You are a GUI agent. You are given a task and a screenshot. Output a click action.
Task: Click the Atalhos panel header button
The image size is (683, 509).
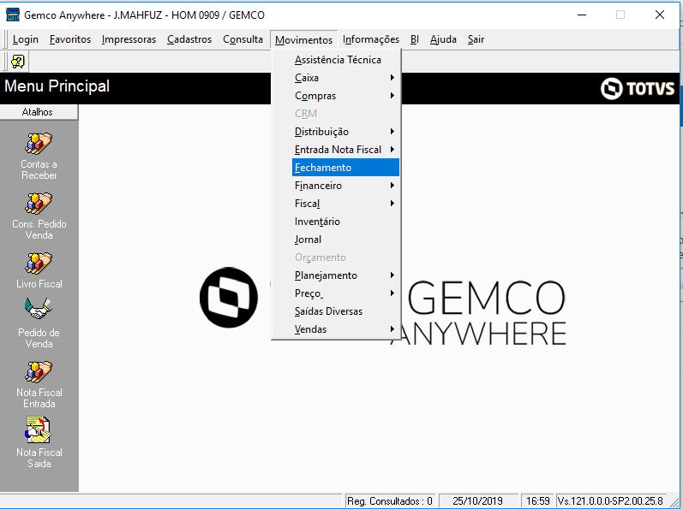tap(39, 112)
